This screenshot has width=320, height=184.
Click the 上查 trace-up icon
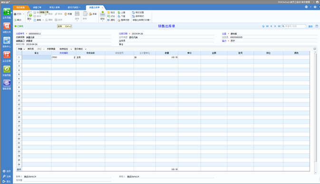(119, 12)
